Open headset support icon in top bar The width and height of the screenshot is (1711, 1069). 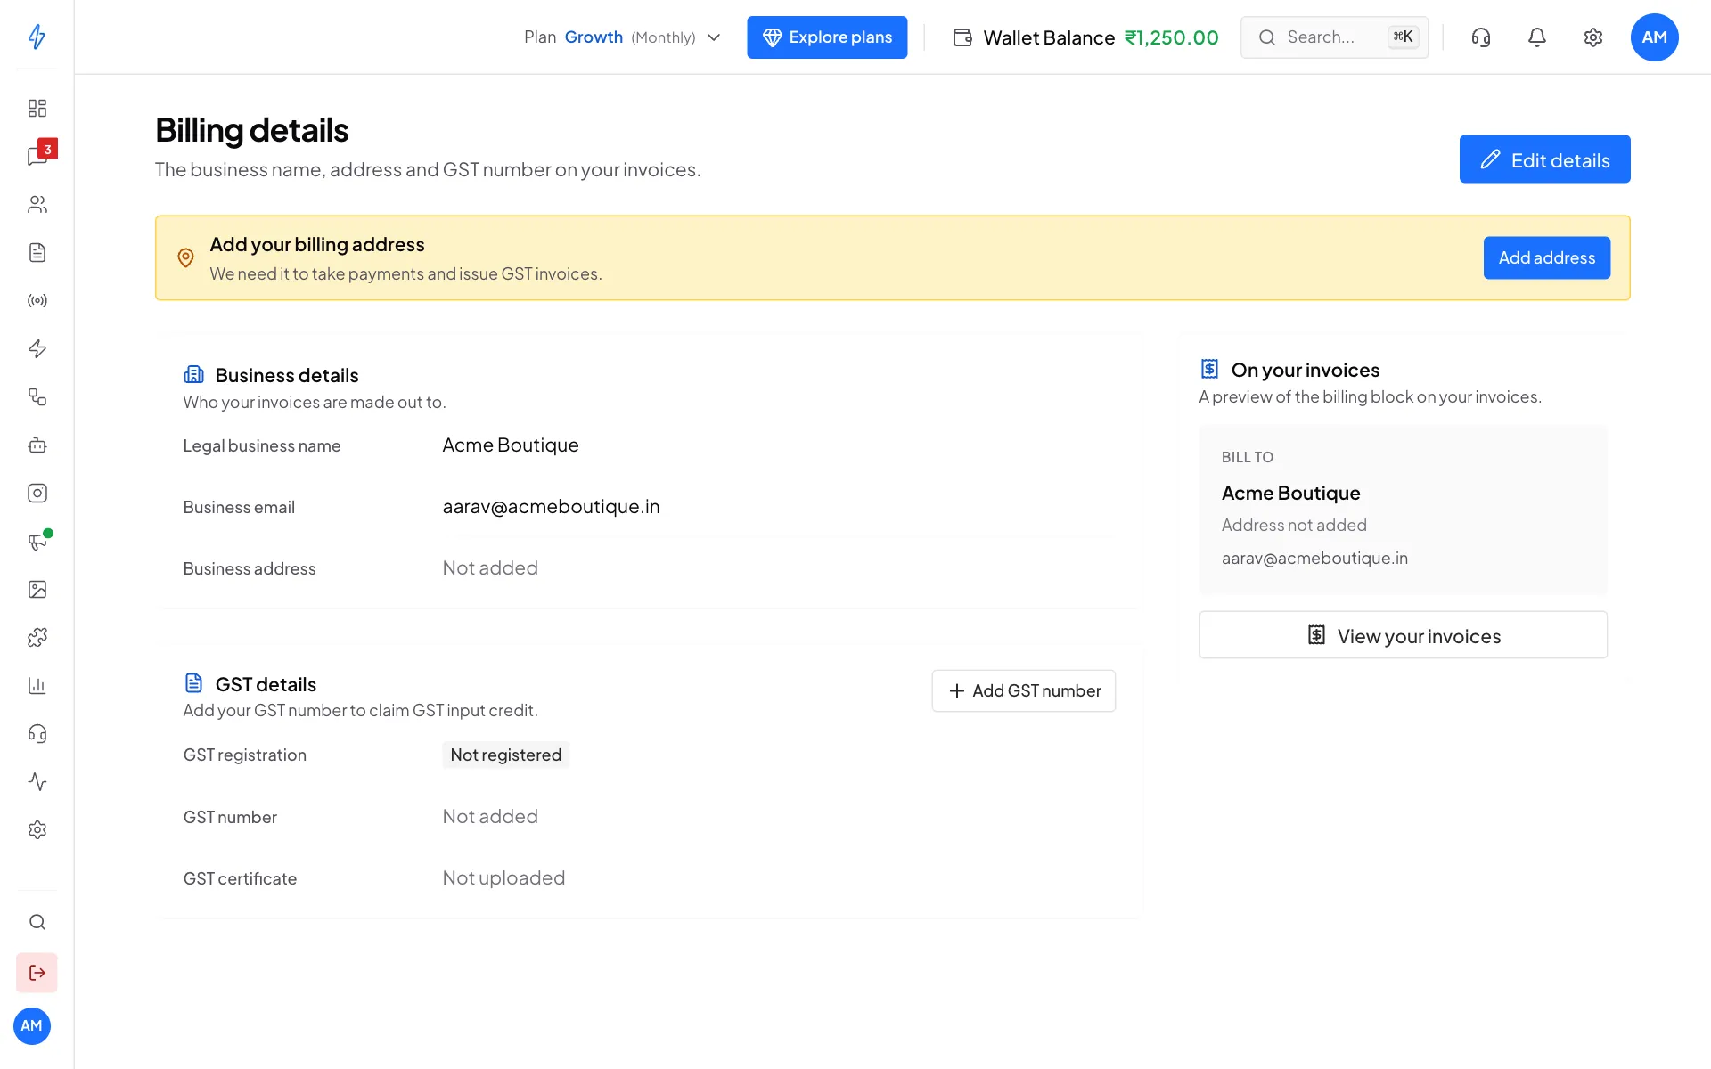[x=1481, y=37]
